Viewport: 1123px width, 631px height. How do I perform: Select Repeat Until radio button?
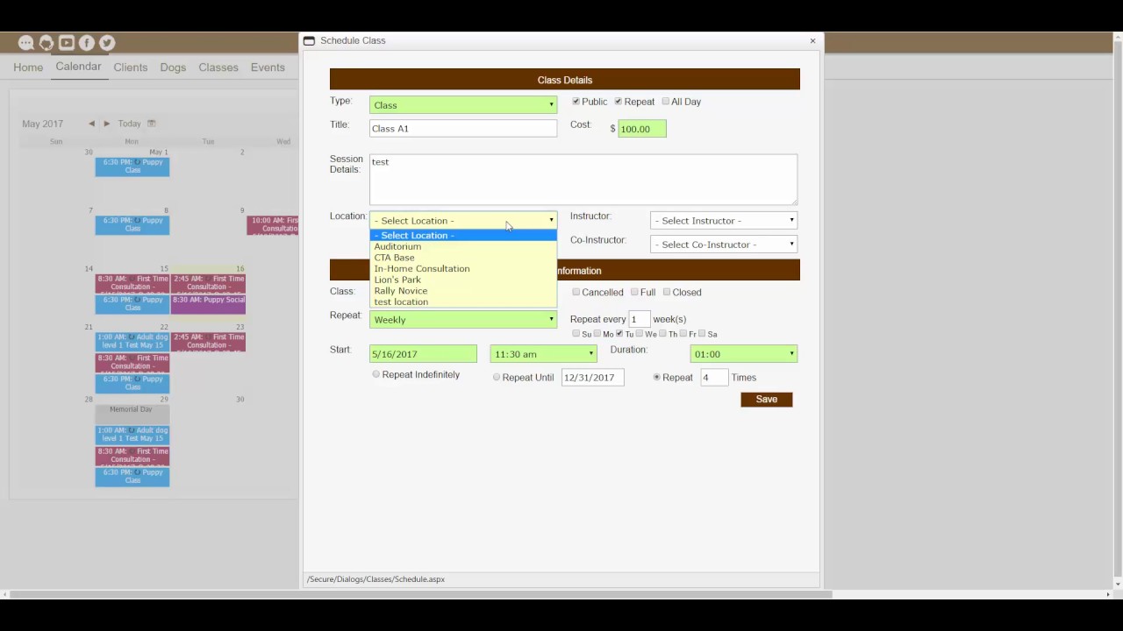[497, 377]
